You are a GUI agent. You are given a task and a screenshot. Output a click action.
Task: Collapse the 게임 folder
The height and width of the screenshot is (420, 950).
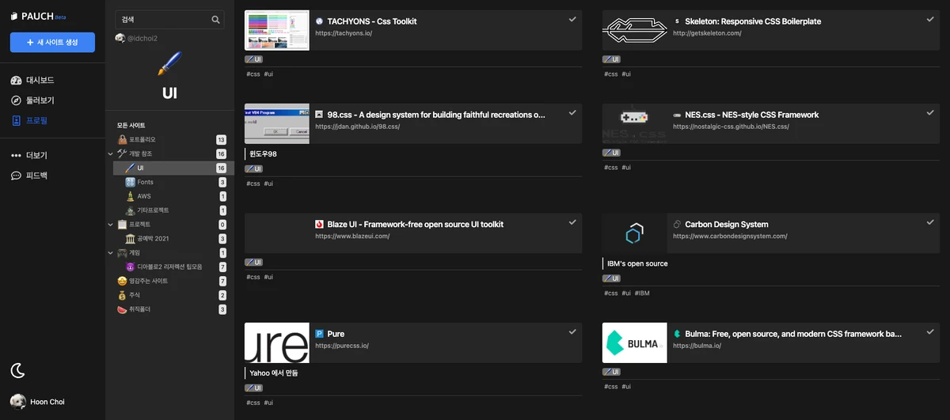[x=110, y=253]
